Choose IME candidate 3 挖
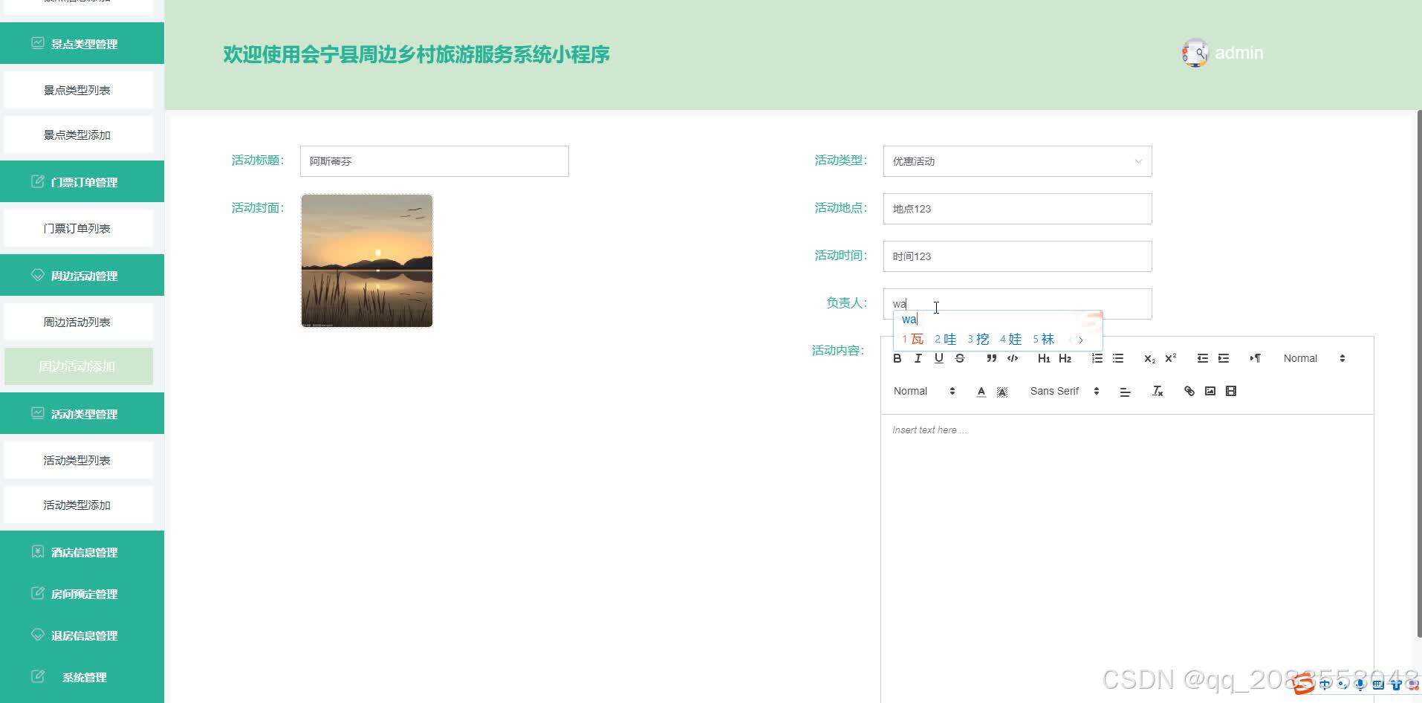 point(978,339)
